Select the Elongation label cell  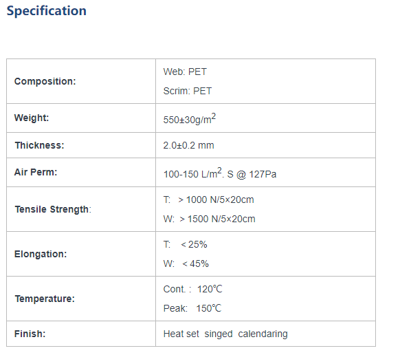pos(81,254)
